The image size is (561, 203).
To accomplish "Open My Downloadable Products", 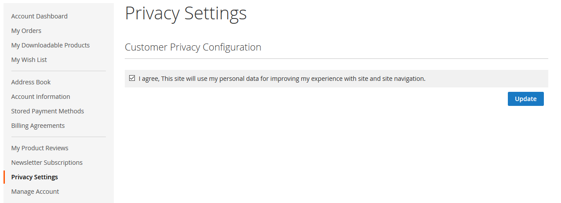I will 51,45.
